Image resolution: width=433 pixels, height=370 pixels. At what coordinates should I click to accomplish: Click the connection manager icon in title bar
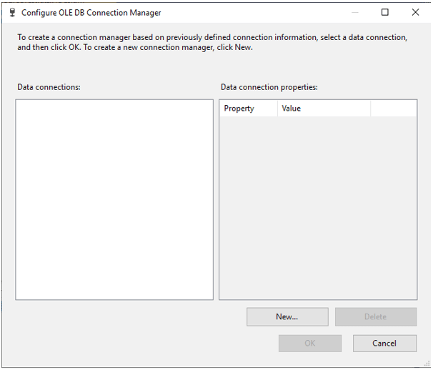tap(12, 12)
